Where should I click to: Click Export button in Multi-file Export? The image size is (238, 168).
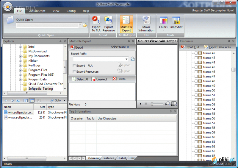[x=77, y=47]
